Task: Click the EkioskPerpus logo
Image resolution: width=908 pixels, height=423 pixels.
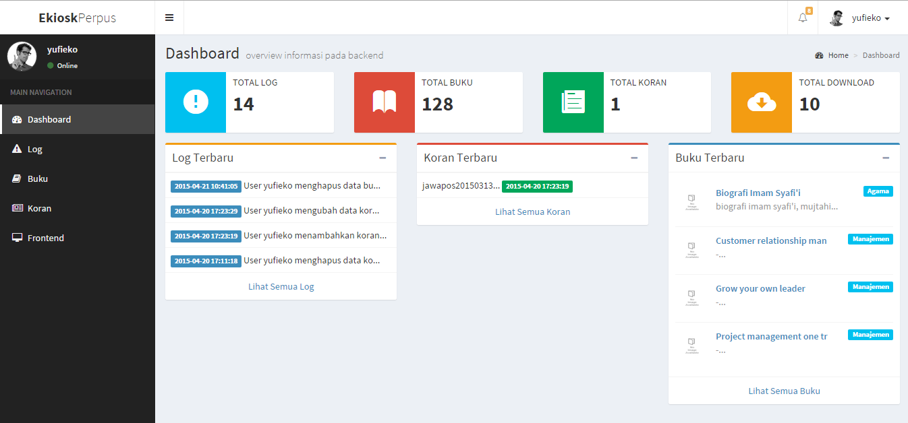Action: 78,18
